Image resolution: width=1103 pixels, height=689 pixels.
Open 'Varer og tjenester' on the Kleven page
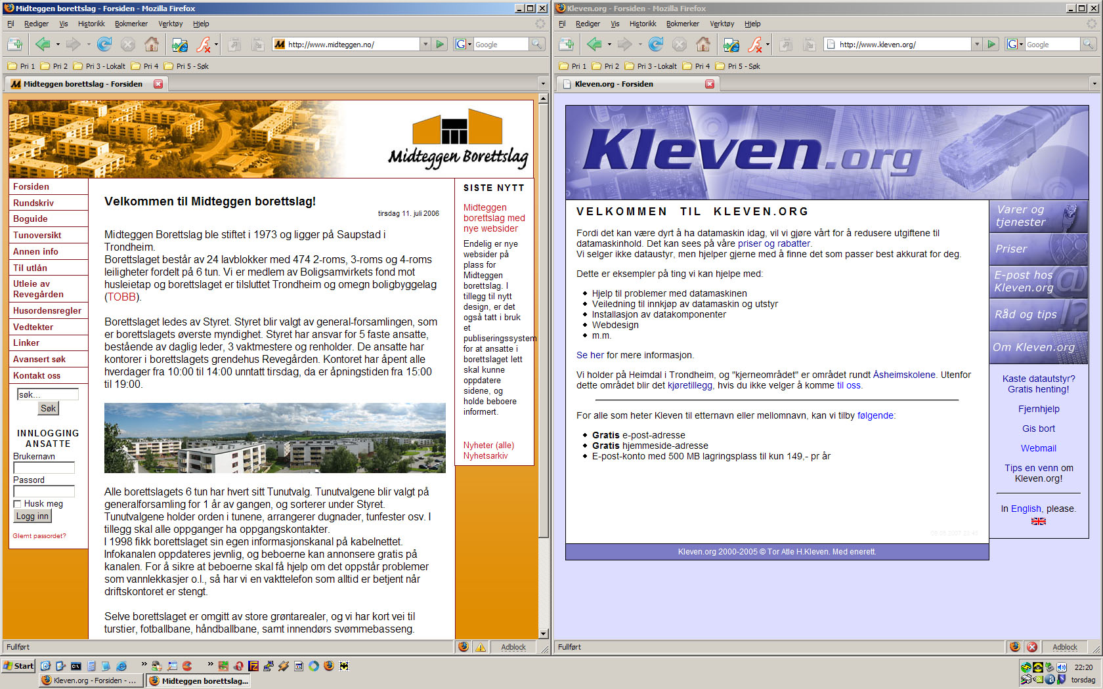(x=1038, y=216)
